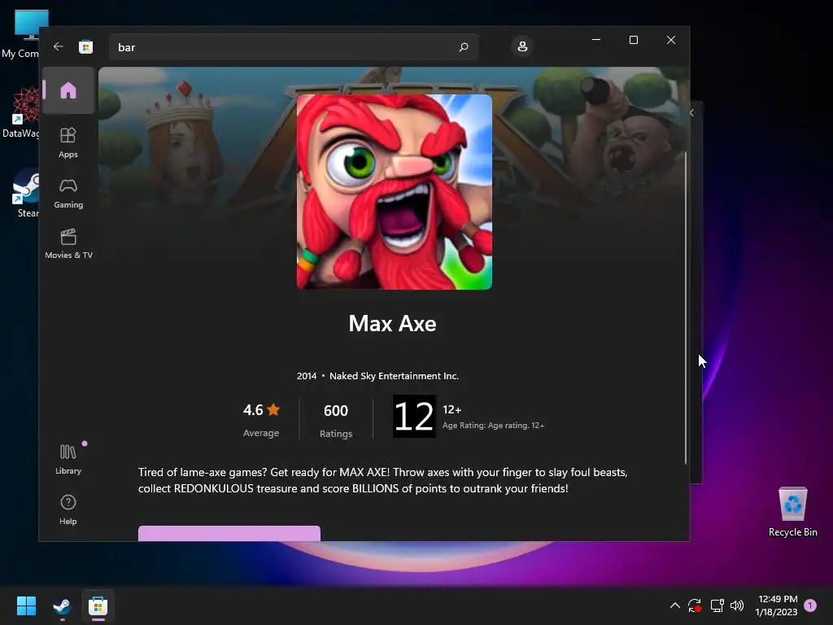Viewport: 833px width, 625px height.
Task: Open the notification badge in taskbar
Action: pyautogui.click(x=811, y=605)
